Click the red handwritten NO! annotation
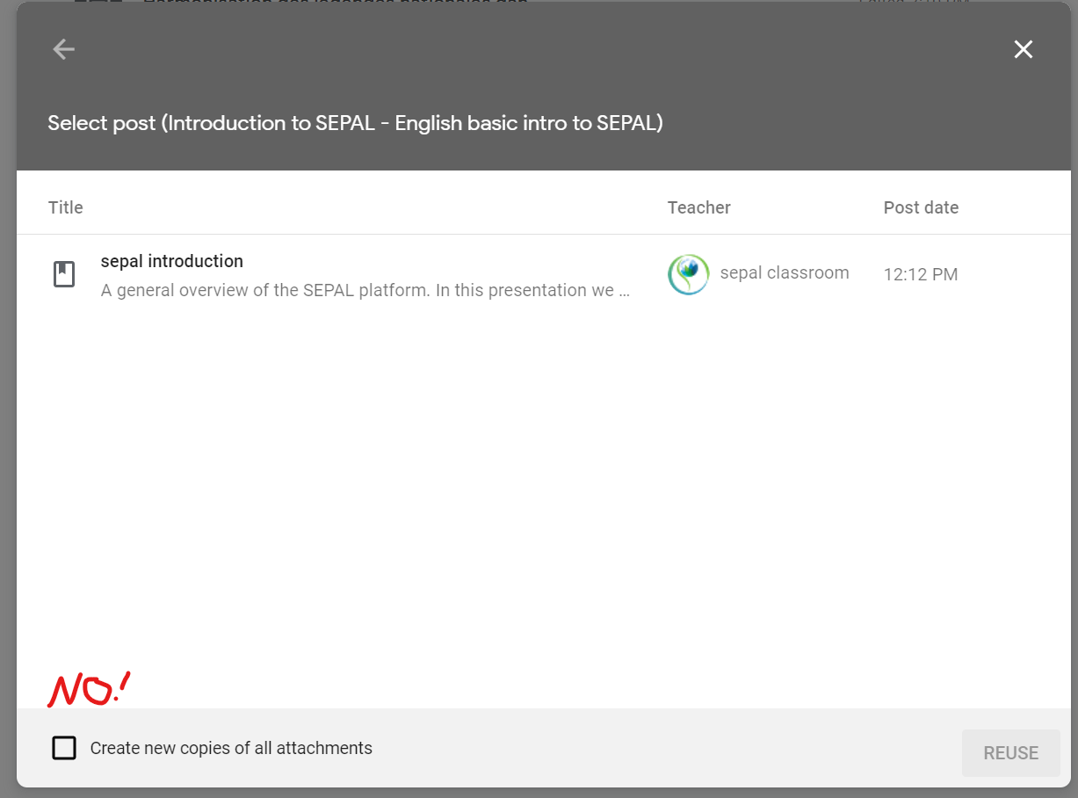This screenshot has height=798, width=1078. tap(88, 690)
